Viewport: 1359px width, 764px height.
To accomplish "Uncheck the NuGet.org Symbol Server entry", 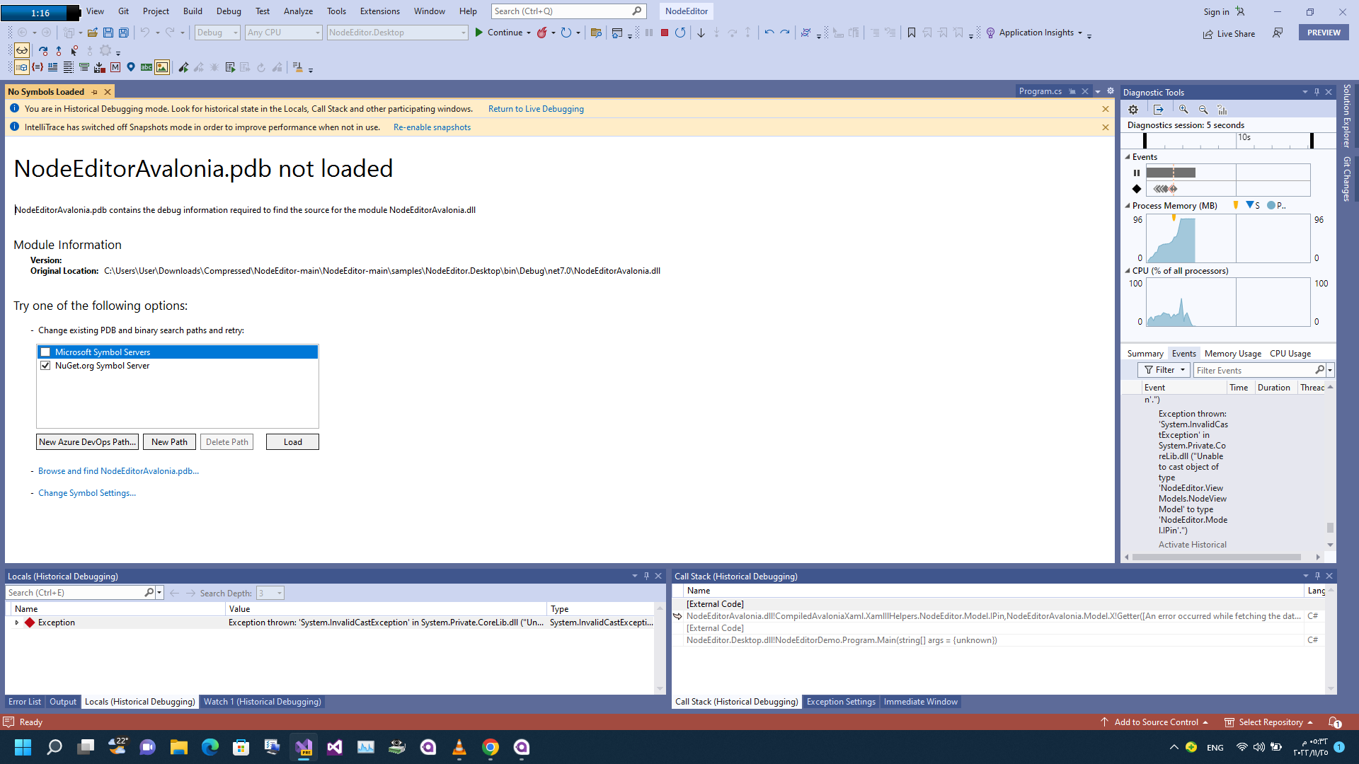I will (x=46, y=365).
